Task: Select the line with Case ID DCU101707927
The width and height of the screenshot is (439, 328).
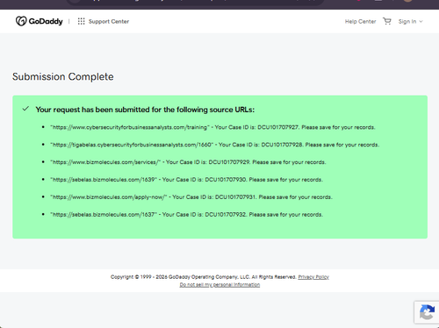Action: [x=212, y=127]
